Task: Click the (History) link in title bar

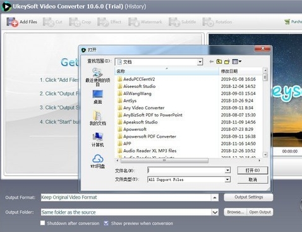Action: click(135, 6)
